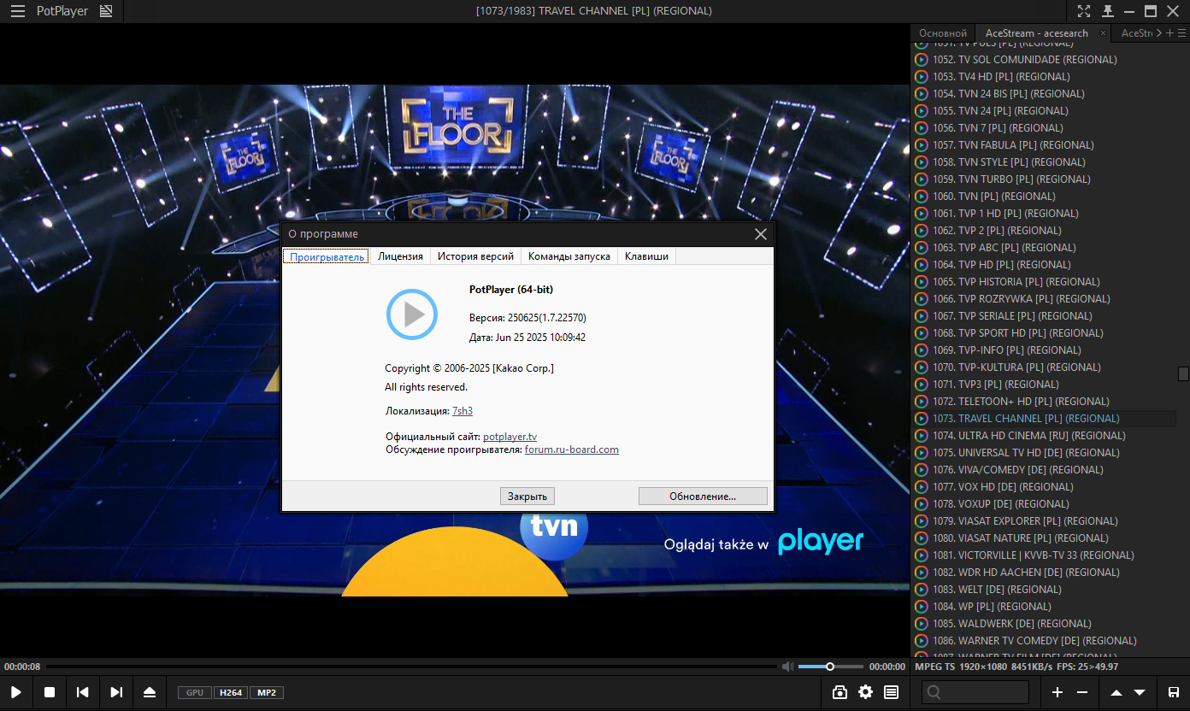The width and height of the screenshot is (1190, 711).
Task: Switch to the Основной playlist tab
Action: click(x=943, y=33)
